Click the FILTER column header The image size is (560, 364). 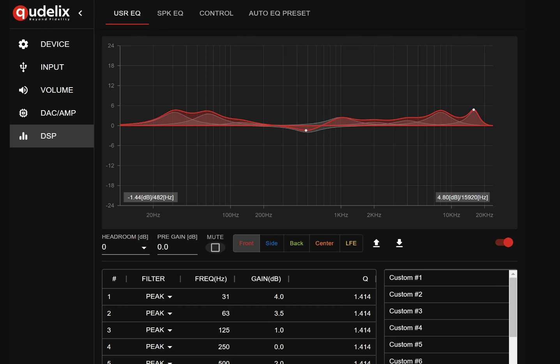153,279
